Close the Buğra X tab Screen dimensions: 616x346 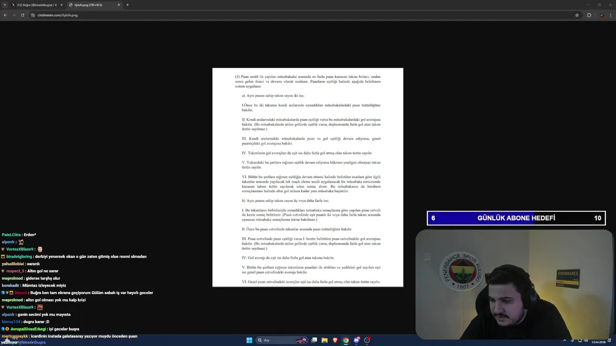point(62,5)
